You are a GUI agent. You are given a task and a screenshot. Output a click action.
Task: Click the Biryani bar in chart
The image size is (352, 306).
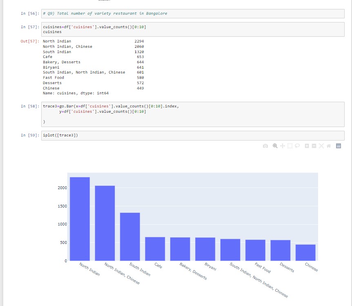click(205, 249)
